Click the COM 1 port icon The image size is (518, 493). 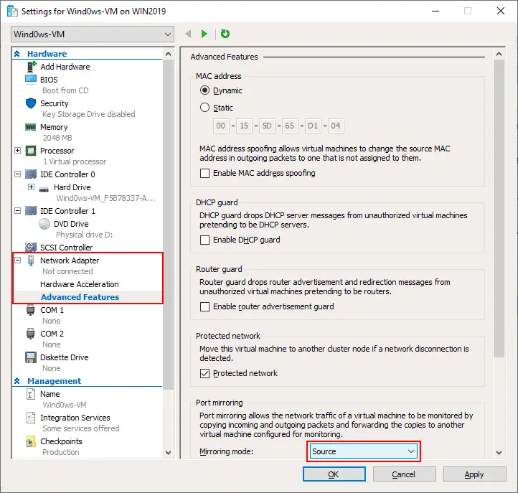[x=30, y=310]
